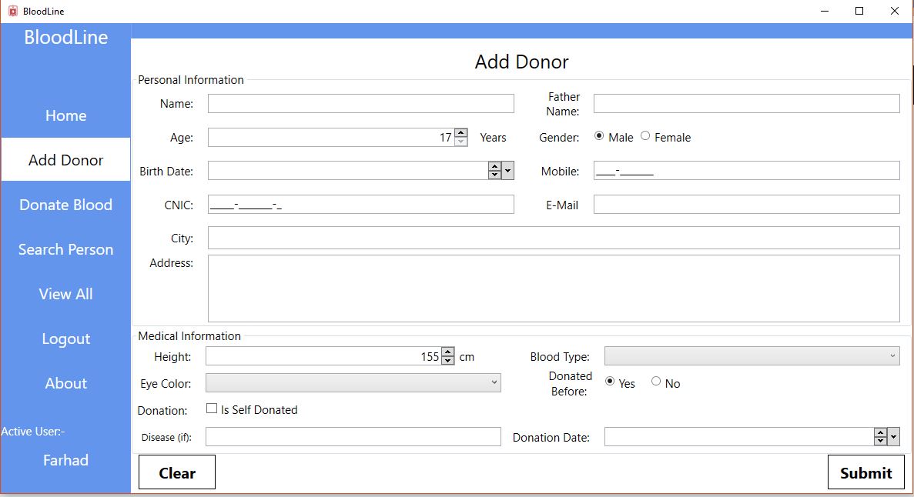Click the Birth Date text field

(348, 171)
